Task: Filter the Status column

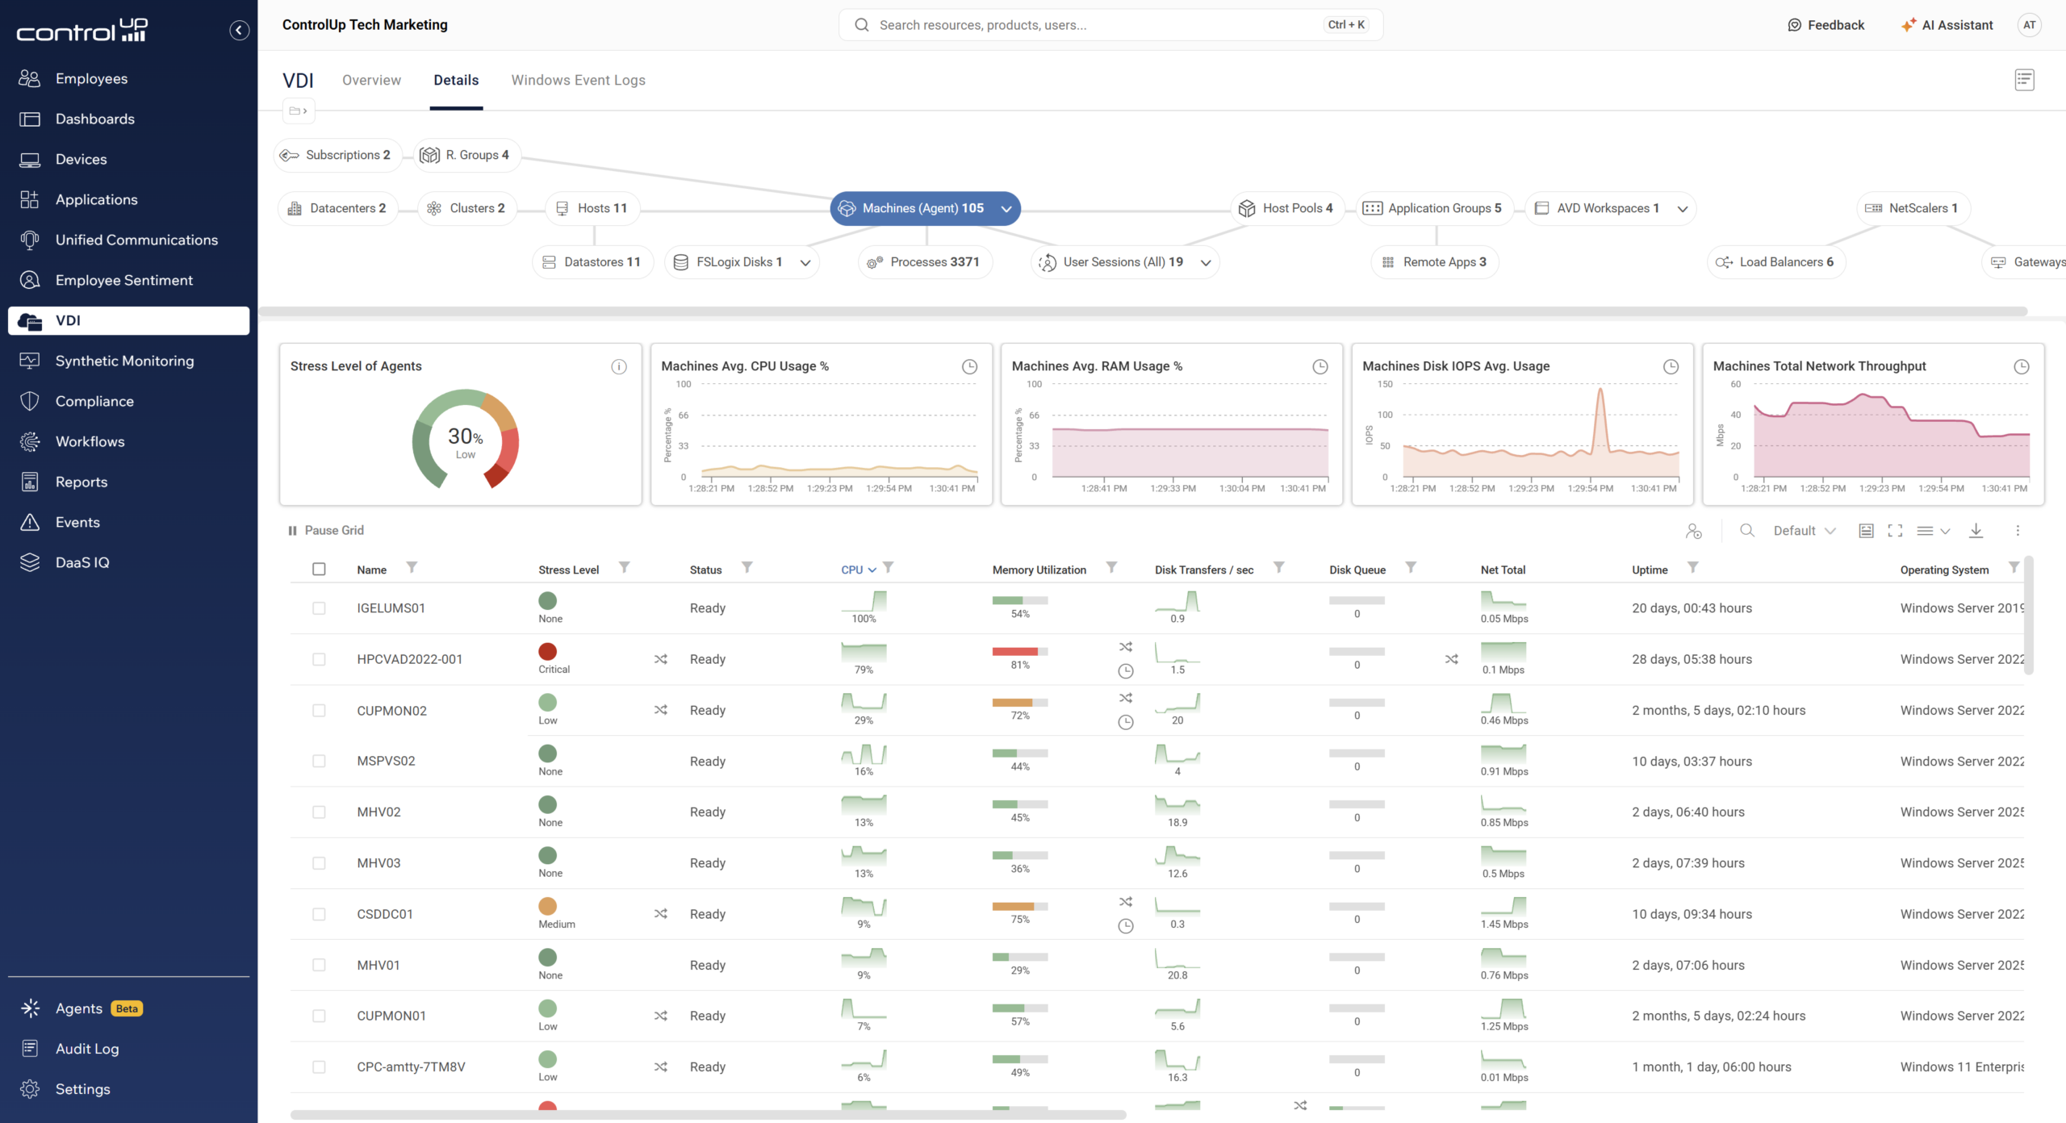Action: [x=747, y=568]
